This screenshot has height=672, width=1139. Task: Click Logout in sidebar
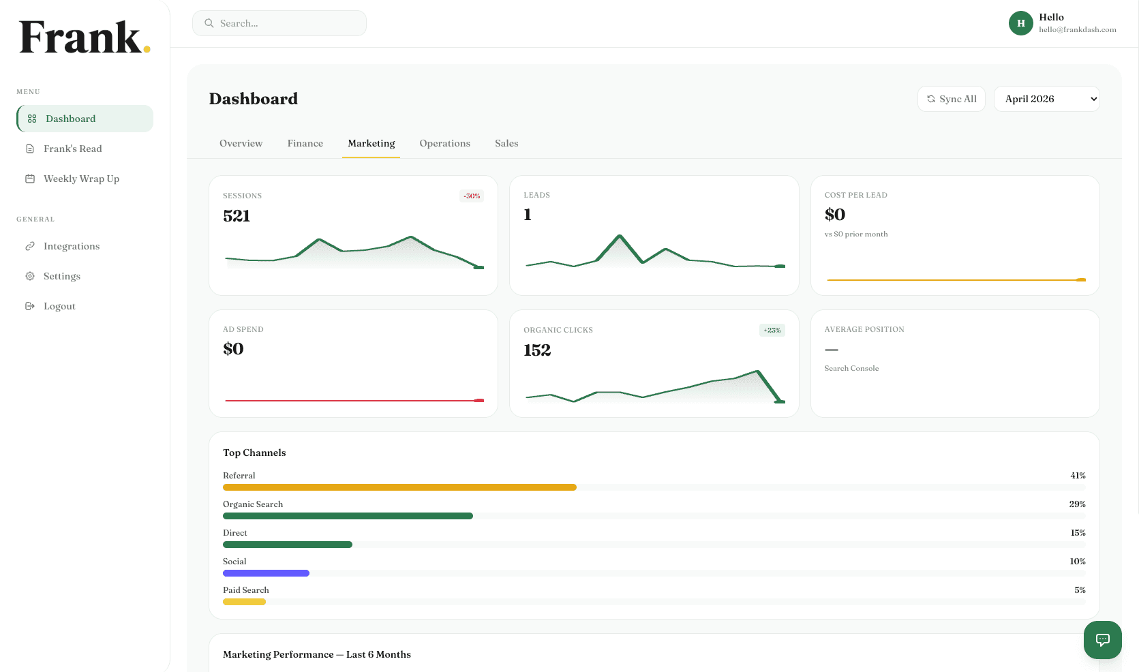[85, 306]
